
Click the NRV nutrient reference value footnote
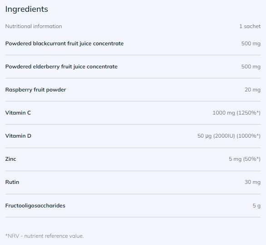click(x=44, y=236)
